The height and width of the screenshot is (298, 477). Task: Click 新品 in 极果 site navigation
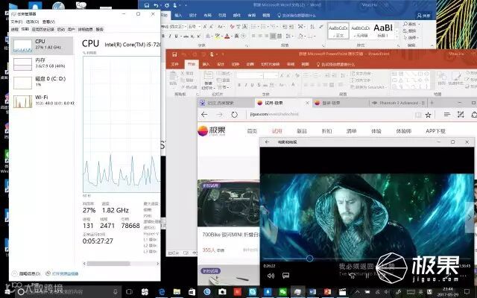pyautogui.click(x=302, y=131)
